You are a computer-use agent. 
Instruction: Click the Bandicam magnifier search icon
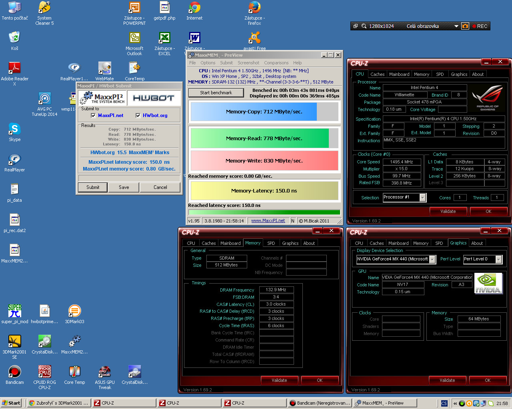(364, 26)
